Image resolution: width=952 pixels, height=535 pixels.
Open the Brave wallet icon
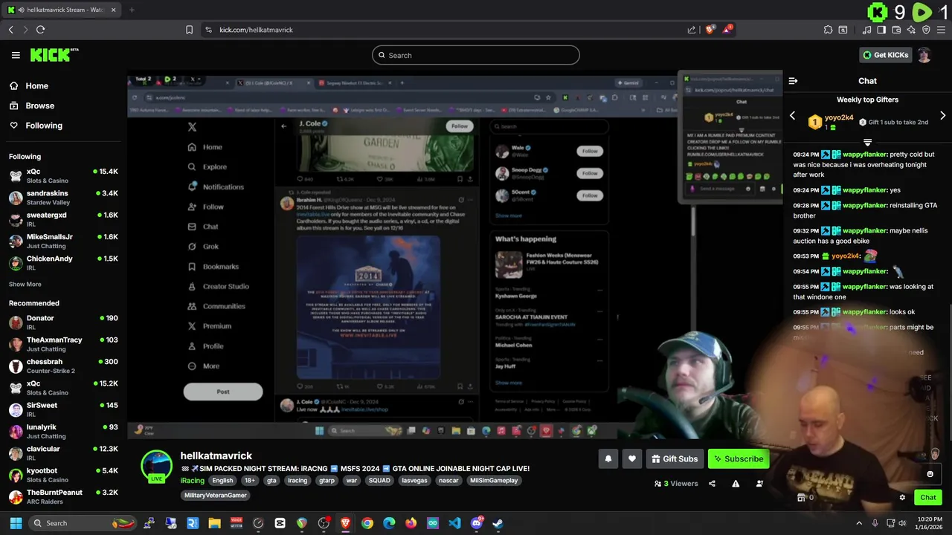pos(897,30)
